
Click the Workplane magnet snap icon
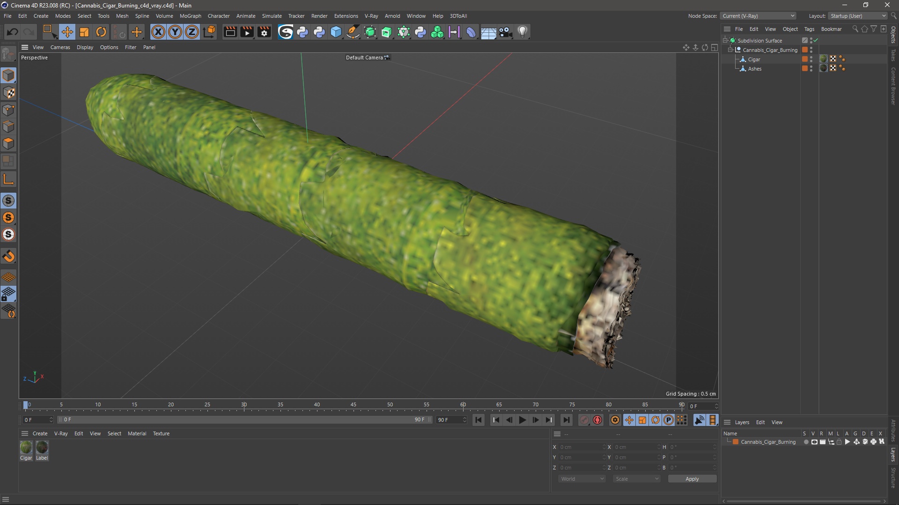[x=8, y=256]
